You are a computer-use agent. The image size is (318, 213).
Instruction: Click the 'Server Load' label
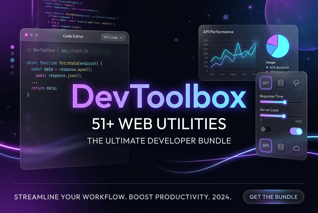[x=269, y=110]
